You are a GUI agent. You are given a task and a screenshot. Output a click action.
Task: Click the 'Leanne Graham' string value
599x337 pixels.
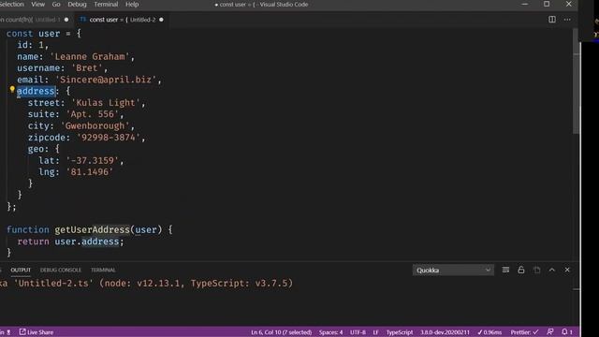click(90, 56)
